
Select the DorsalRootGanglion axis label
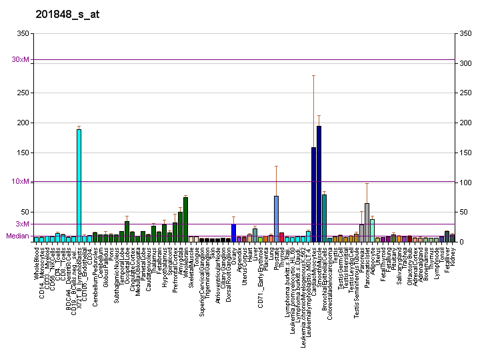pos(229,274)
